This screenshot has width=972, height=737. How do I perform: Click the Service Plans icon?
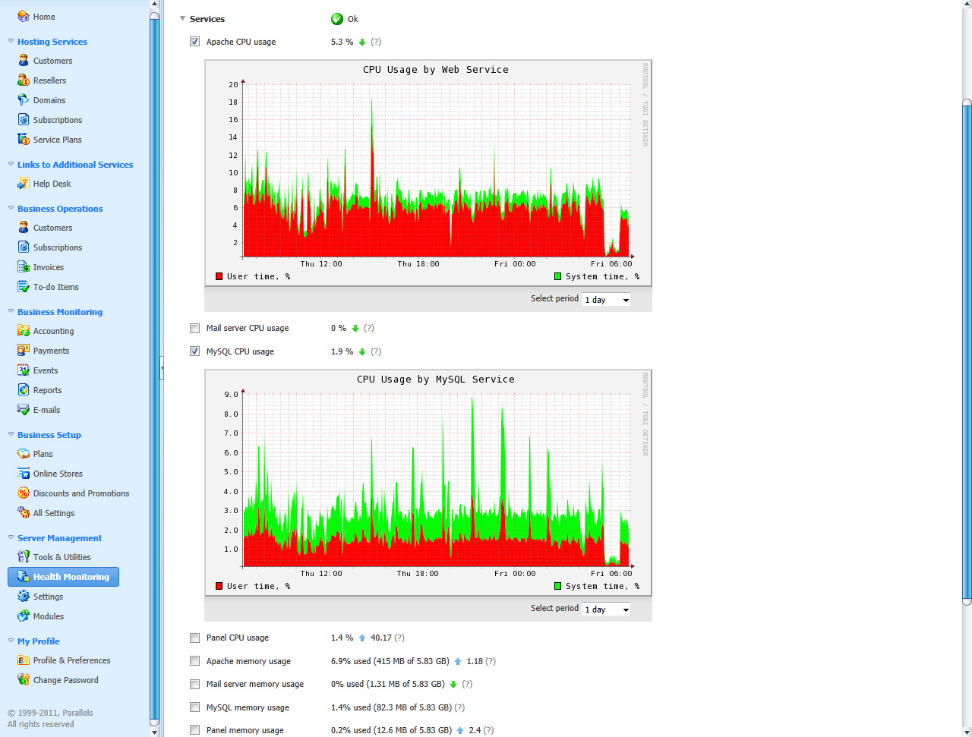pyautogui.click(x=24, y=140)
